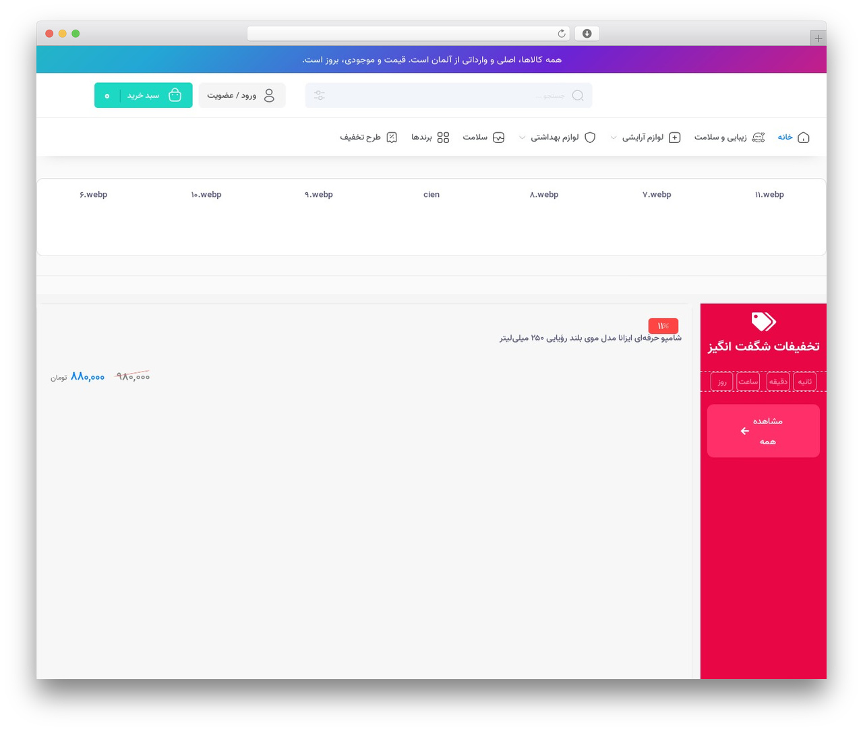Click the brands grid icon

click(443, 138)
